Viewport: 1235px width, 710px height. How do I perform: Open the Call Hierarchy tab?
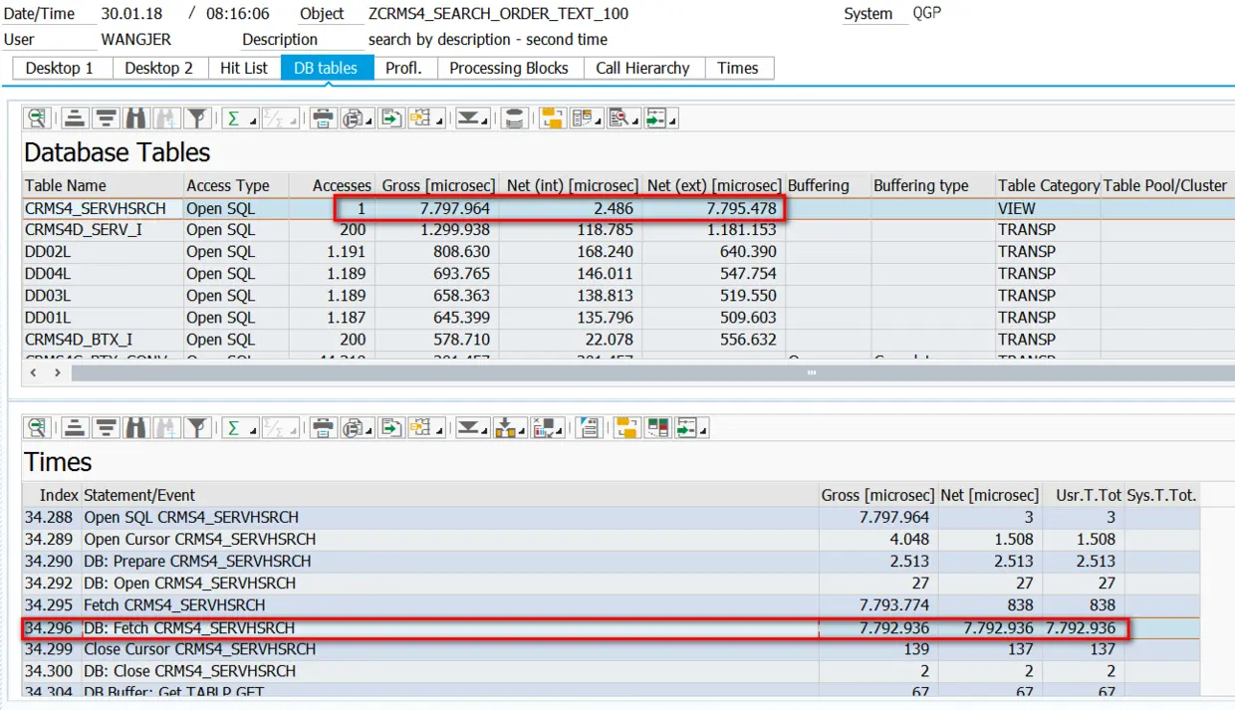642,68
